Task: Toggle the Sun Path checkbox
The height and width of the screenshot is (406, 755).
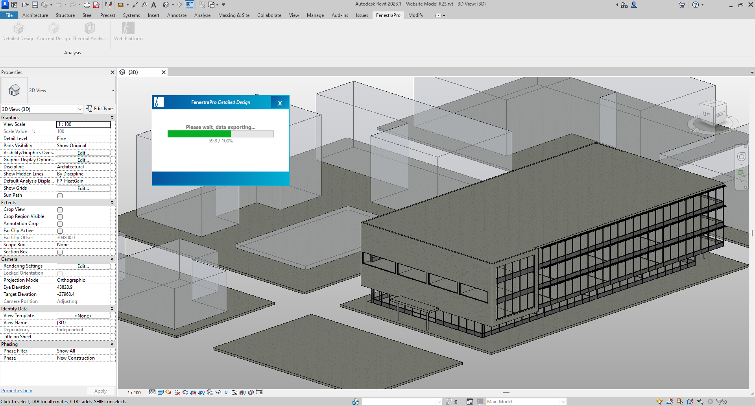Action: pyautogui.click(x=60, y=196)
